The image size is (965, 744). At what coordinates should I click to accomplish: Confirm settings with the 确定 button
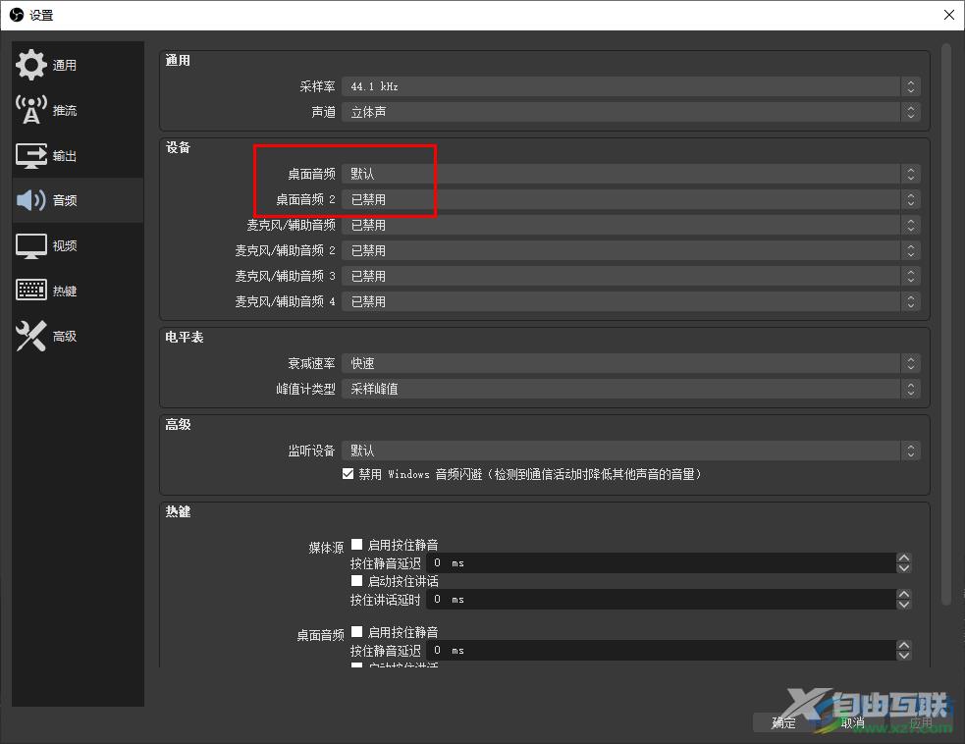[x=784, y=723]
